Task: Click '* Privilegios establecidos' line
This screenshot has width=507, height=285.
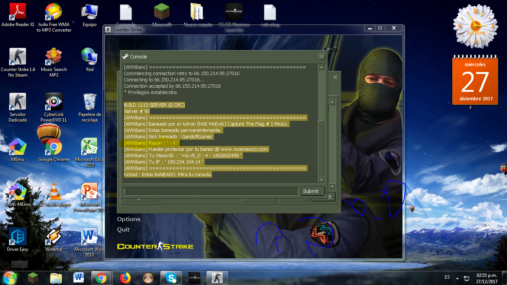Action: pyautogui.click(x=150, y=93)
